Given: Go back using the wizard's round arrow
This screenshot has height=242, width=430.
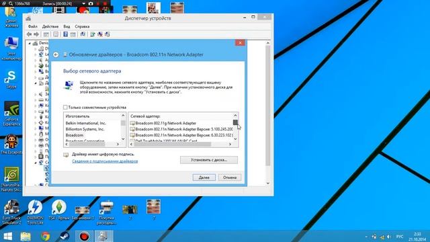Looking at the screenshot, I should click(x=56, y=54).
